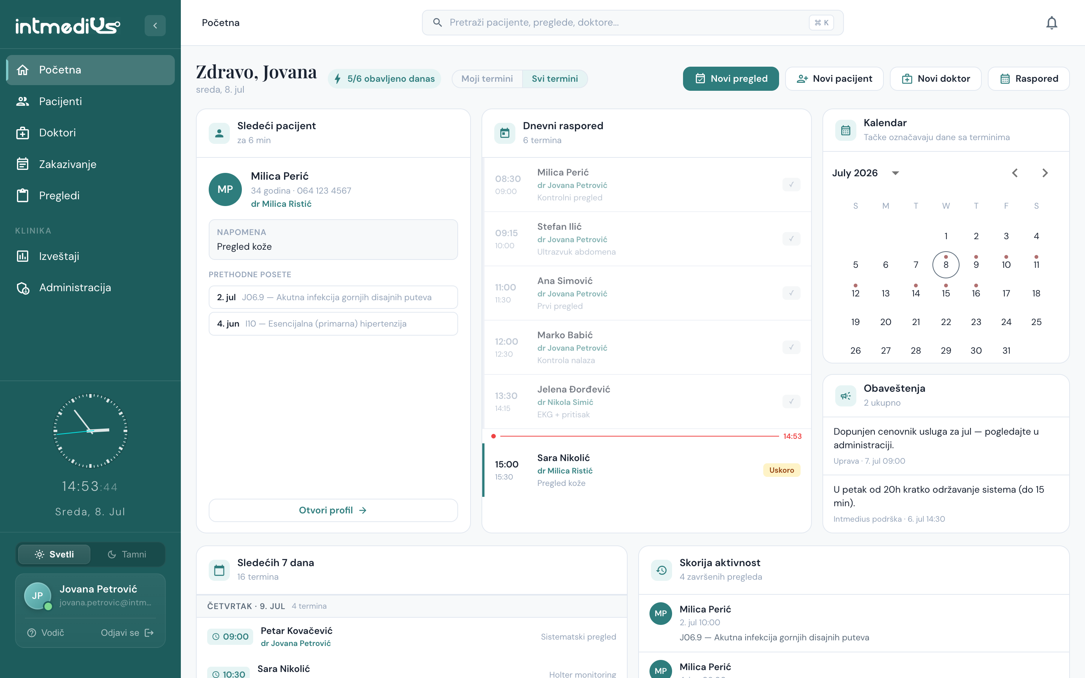Image resolution: width=1085 pixels, height=678 pixels.
Task: Click Novi pacijent button
Action: pyautogui.click(x=834, y=78)
